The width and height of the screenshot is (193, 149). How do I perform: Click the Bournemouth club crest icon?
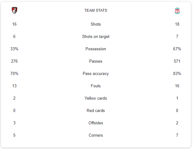click(x=14, y=10)
